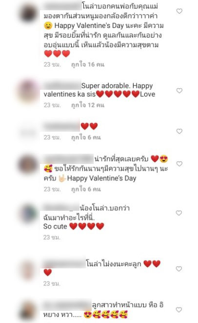198x323 pixels.
Task: Like the 'Super adorable' comment
Action: click(179, 91)
